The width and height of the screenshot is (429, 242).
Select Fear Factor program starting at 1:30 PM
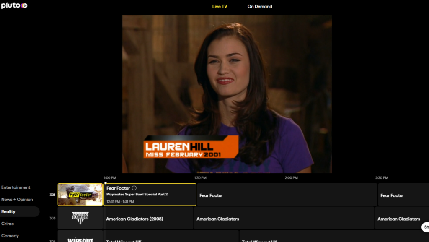point(287,195)
